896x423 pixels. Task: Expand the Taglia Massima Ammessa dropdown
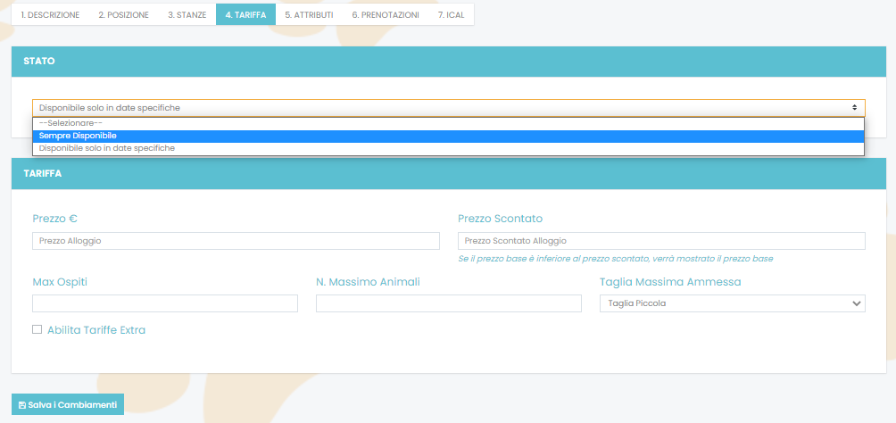click(732, 304)
